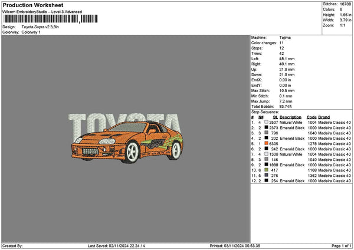This screenshot has height=250, width=354.
Task: Click the Colors value 6
Action: 341,9
